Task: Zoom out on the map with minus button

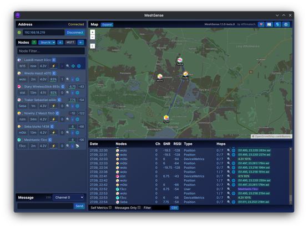Action: (93, 37)
